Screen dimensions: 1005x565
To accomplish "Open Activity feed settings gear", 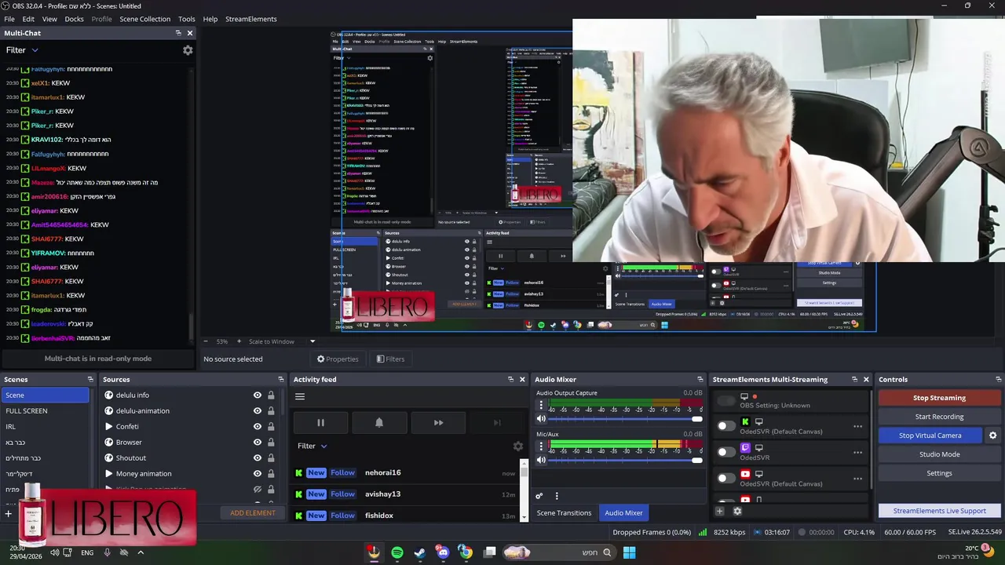I will [517, 446].
